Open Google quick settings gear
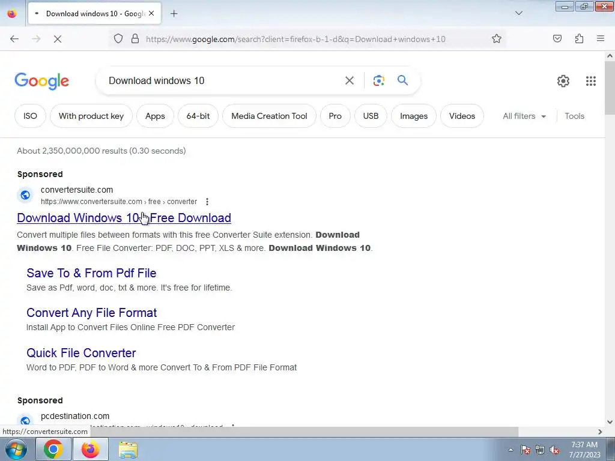This screenshot has width=615, height=461. click(x=563, y=81)
